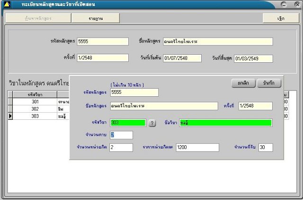Close the window with the X icon

[x=297, y=4]
